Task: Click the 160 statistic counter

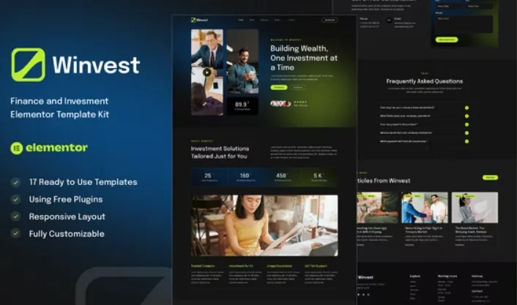Action: (x=245, y=177)
